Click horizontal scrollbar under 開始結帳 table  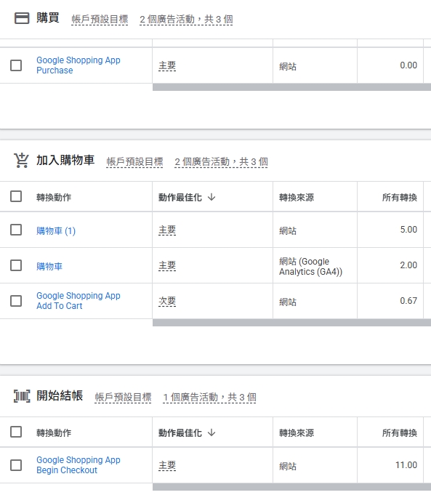click(291, 487)
